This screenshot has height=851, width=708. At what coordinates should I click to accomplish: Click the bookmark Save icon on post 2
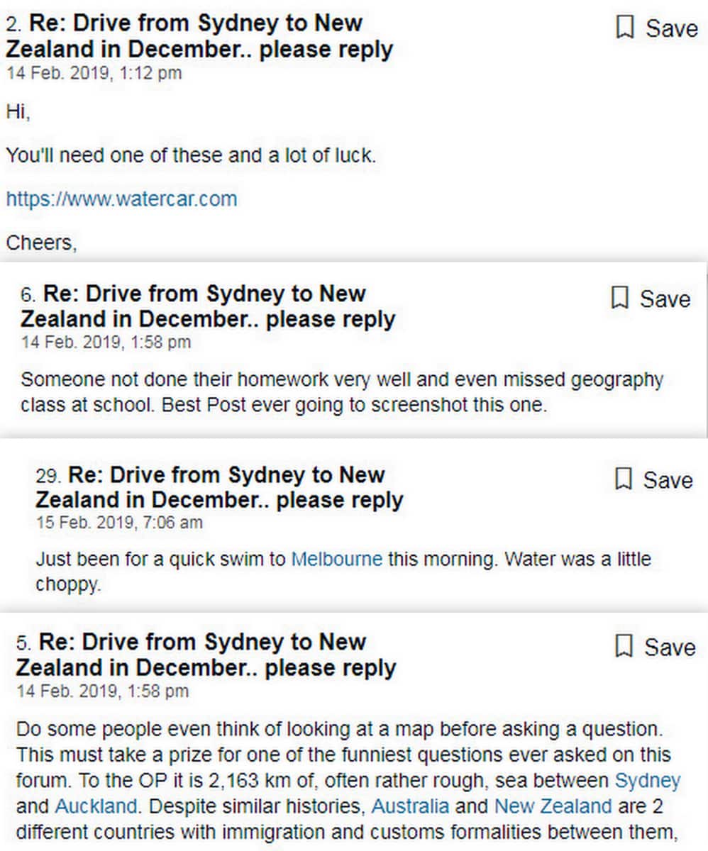[x=624, y=28]
